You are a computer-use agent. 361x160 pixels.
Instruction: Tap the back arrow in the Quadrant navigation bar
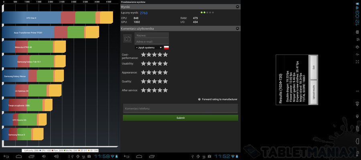[x=6, y=156]
